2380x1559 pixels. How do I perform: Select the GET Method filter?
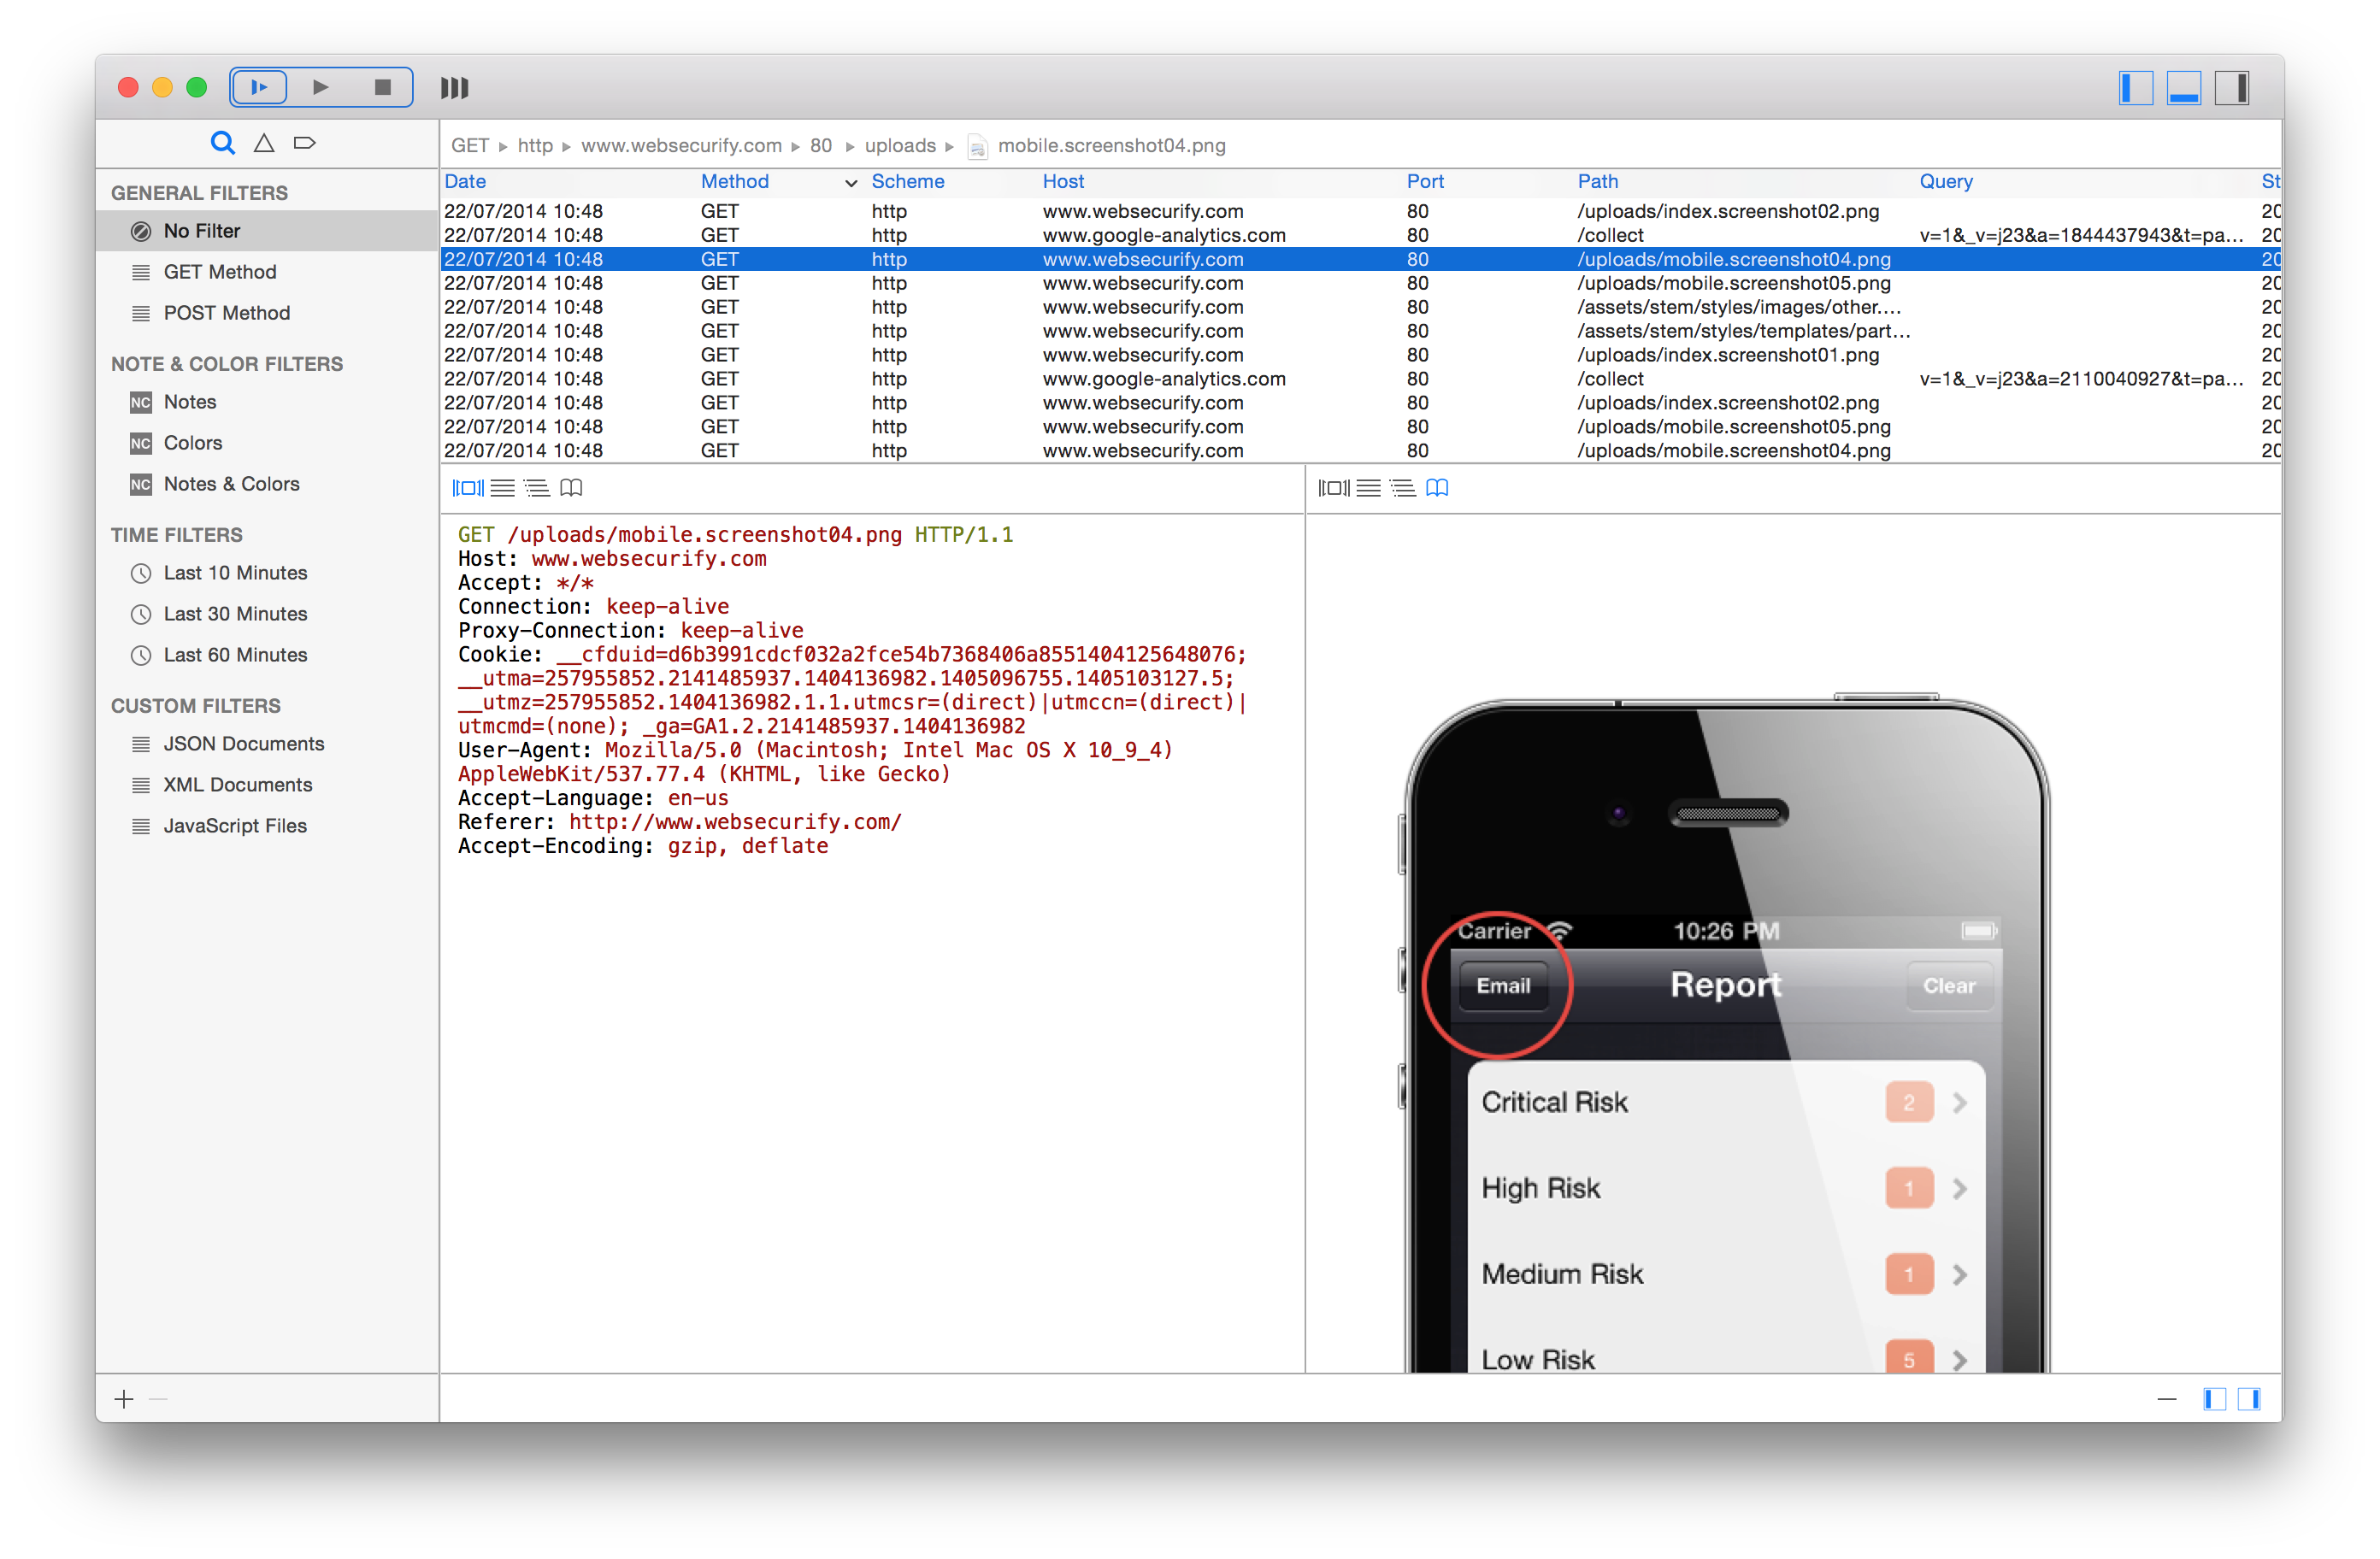(x=220, y=271)
